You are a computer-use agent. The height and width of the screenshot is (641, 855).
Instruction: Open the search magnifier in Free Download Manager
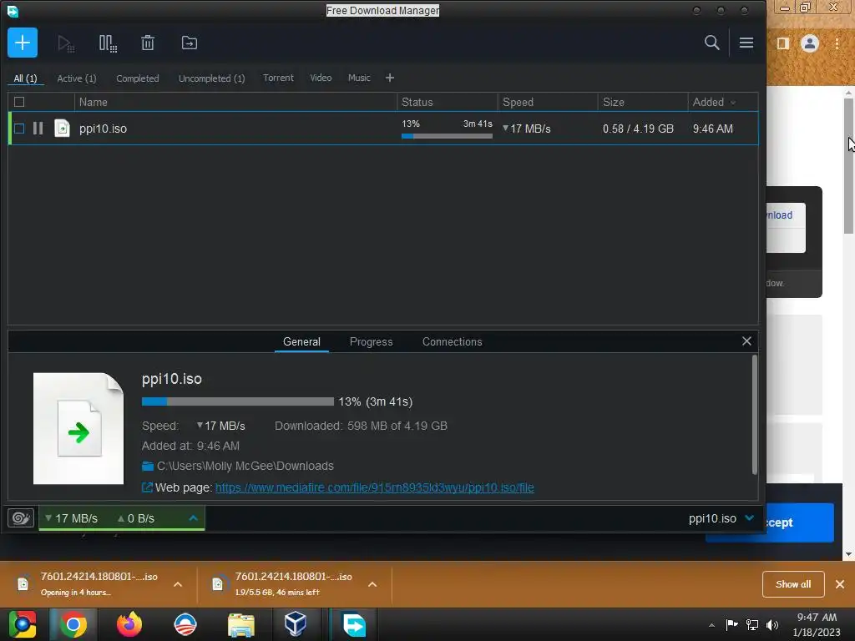click(x=711, y=43)
